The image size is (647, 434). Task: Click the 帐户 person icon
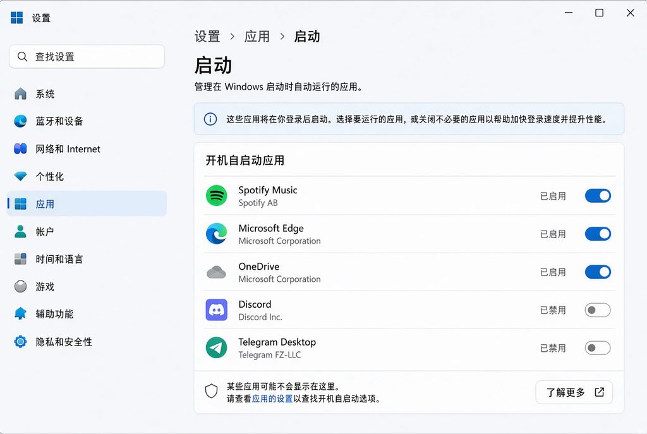click(20, 231)
